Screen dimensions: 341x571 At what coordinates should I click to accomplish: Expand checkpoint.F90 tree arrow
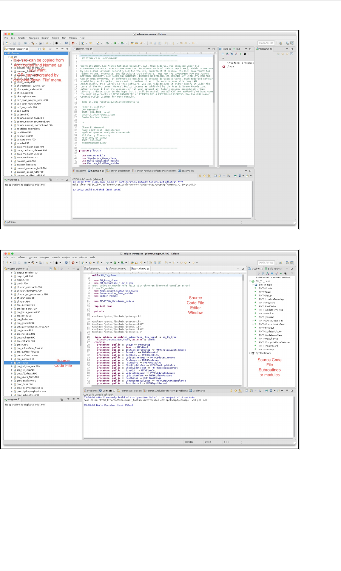click(x=12, y=93)
